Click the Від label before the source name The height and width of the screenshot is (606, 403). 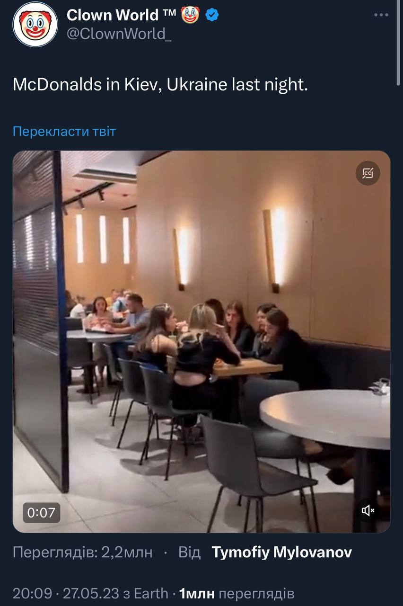point(189,552)
